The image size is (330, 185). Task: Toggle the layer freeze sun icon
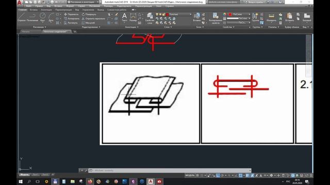160,14
